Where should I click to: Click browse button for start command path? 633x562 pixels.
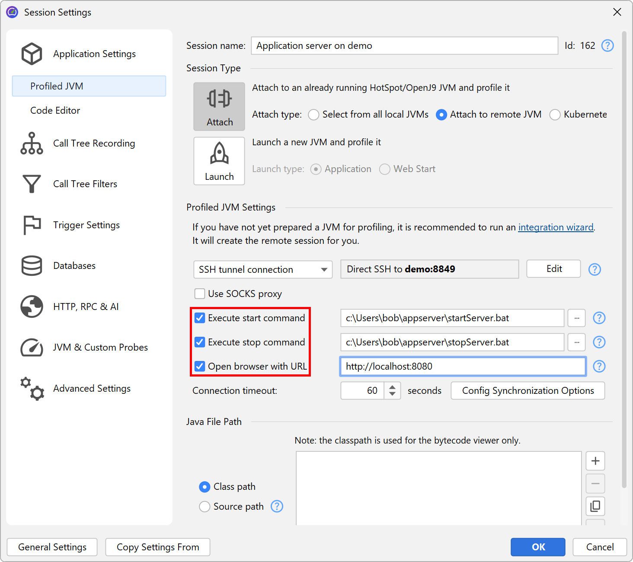coord(576,318)
